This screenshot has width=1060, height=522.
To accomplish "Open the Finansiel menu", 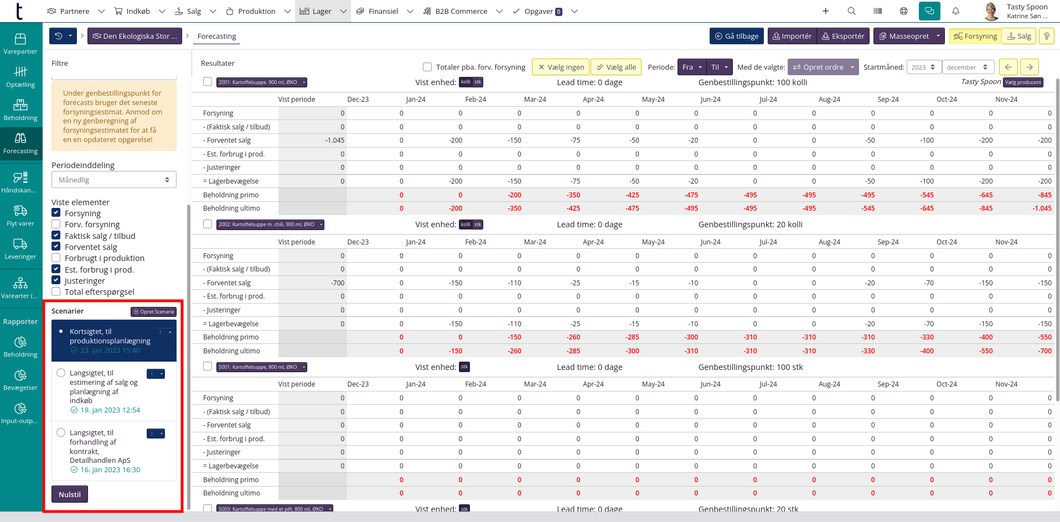I will click(x=383, y=11).
